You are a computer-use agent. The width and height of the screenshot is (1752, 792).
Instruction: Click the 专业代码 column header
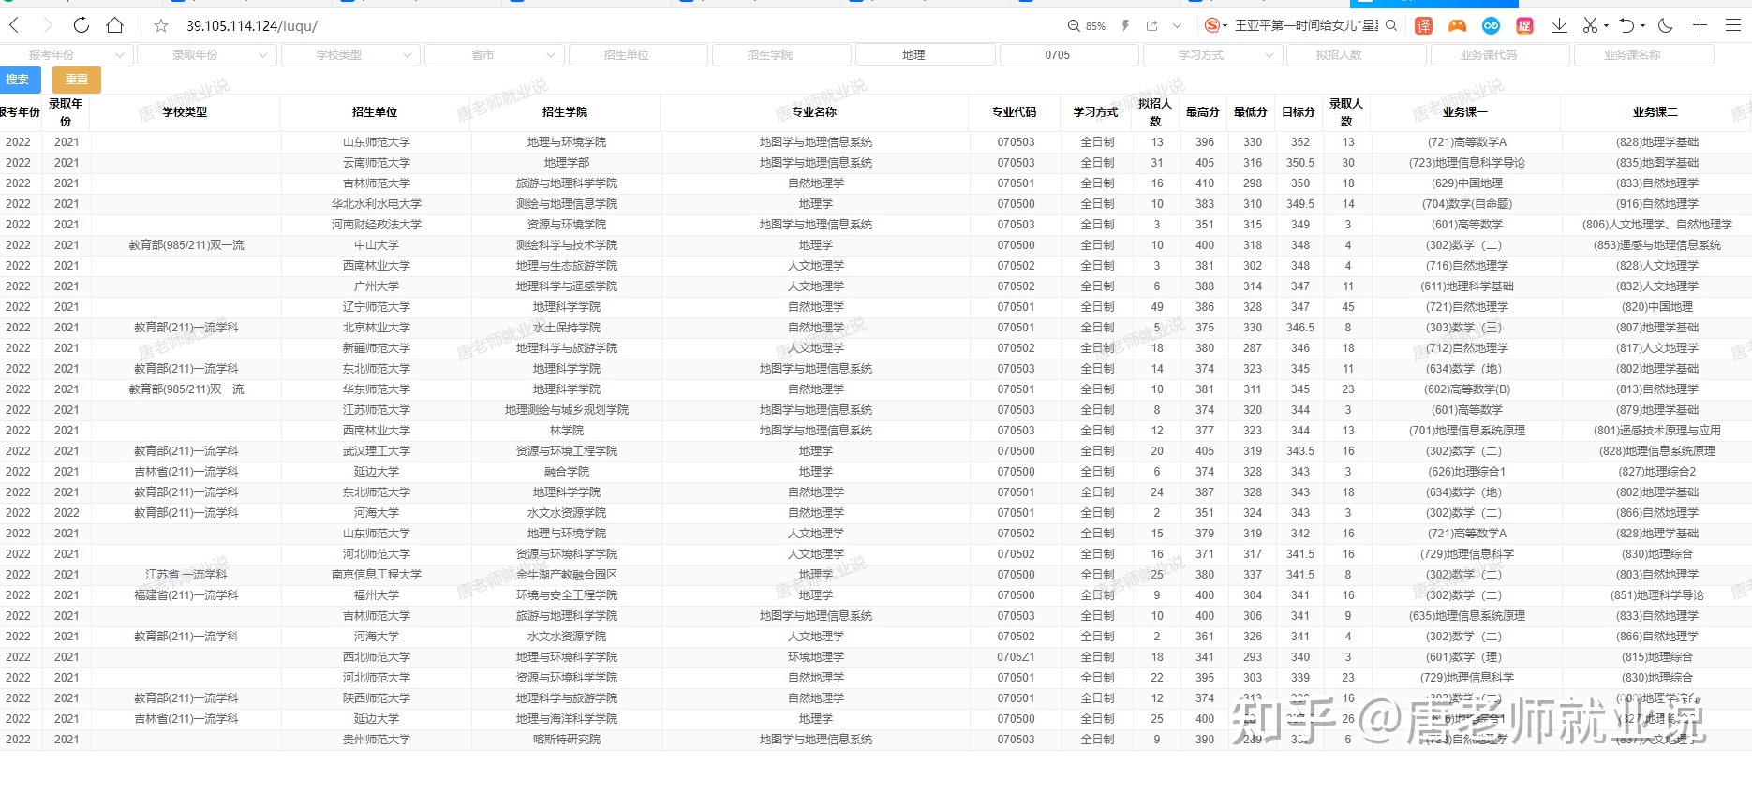1015,112
